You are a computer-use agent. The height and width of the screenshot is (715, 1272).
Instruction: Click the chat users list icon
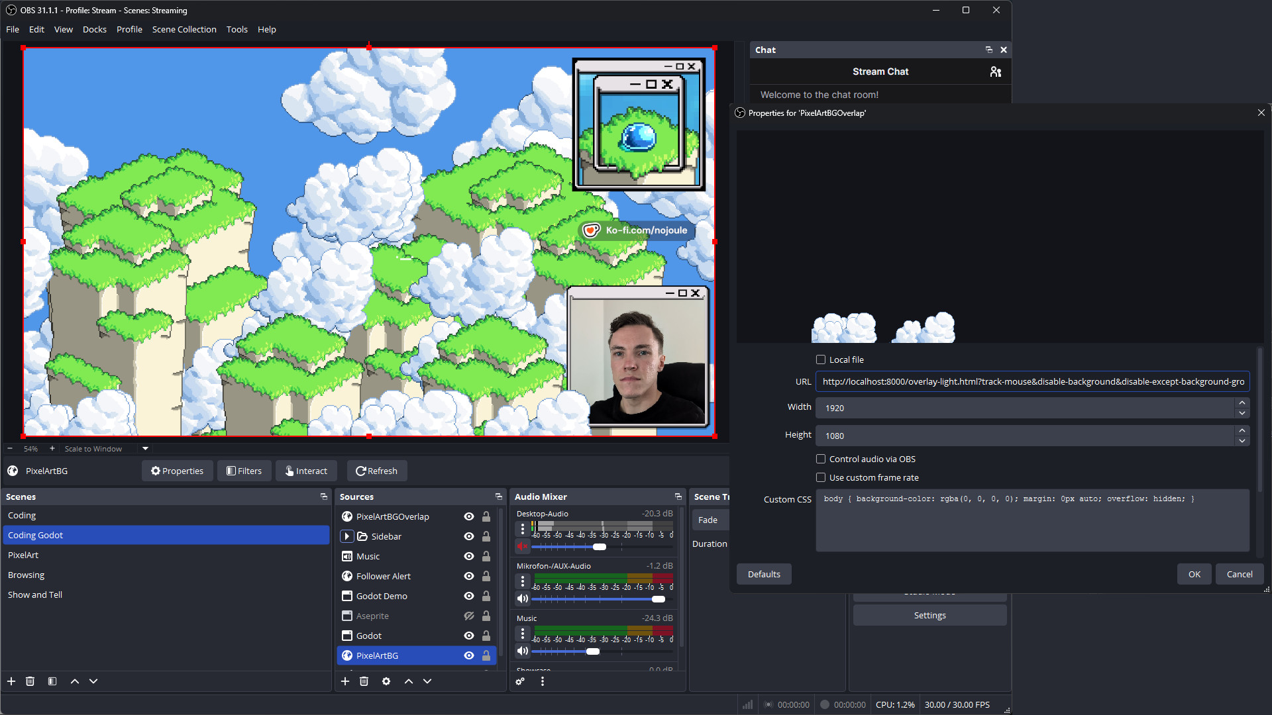[x=995, y=71]
